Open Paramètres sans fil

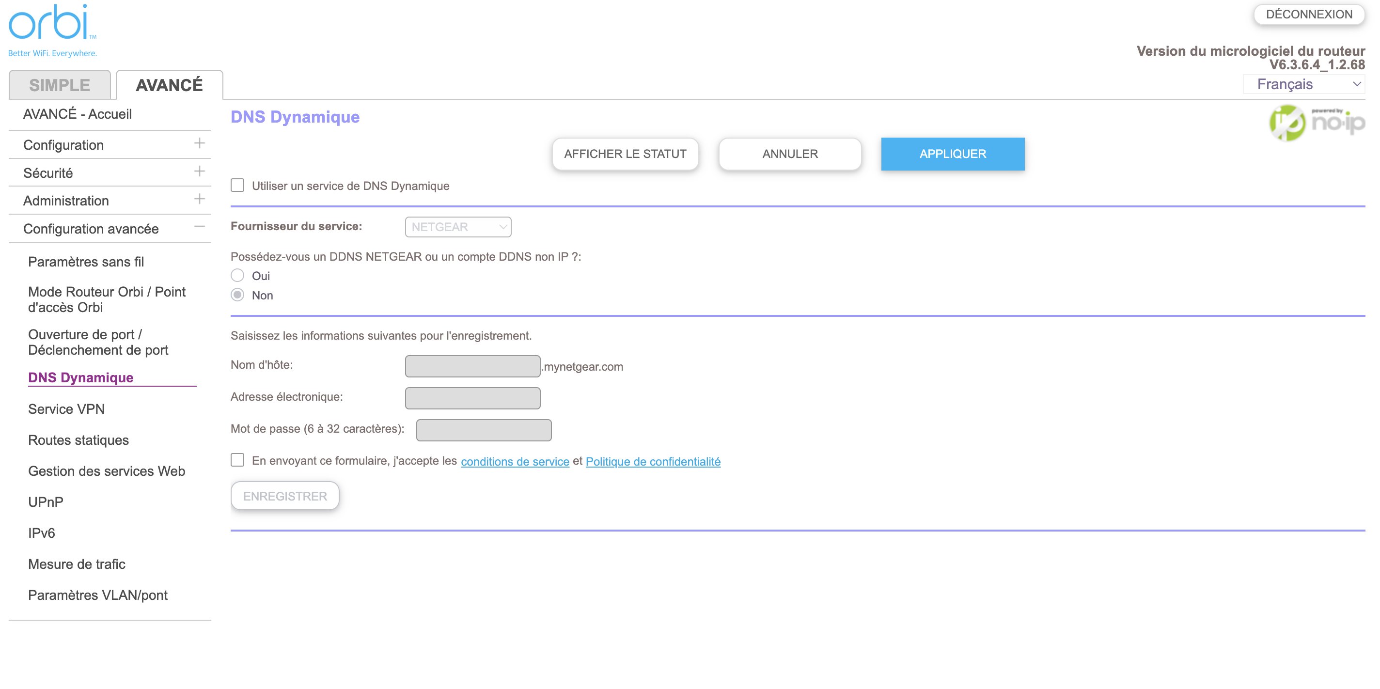point(86,262)
